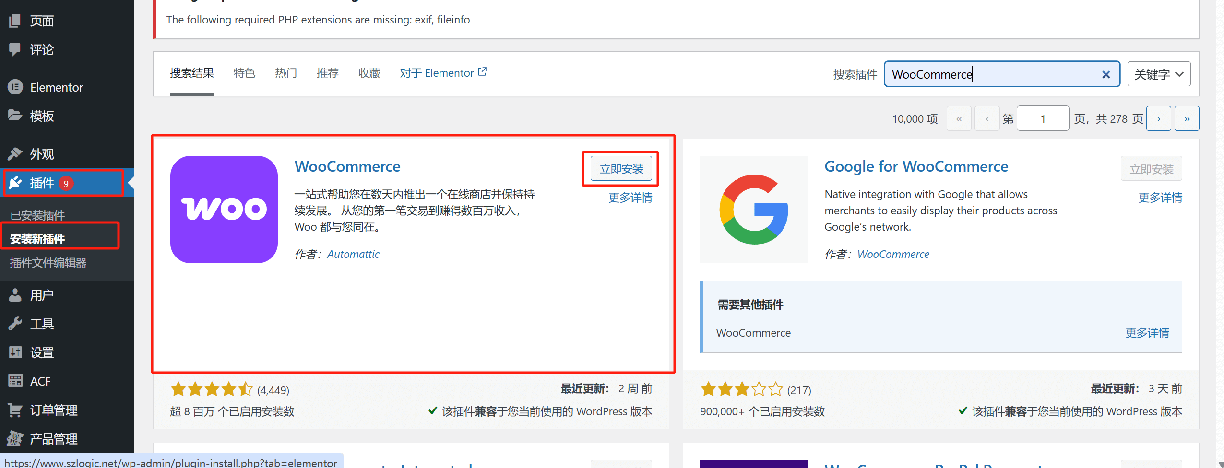Open the Elementor sidebar icon
This screenshot has height=468, width=1224.
coord(15,87)
